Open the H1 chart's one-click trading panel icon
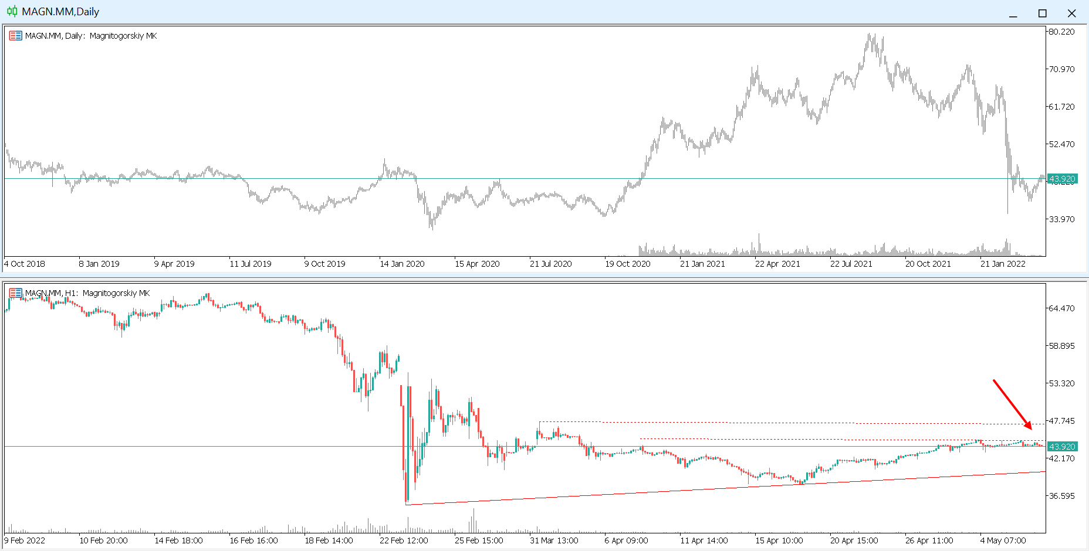Screen dimensions: 1089x551 point(16,293)
